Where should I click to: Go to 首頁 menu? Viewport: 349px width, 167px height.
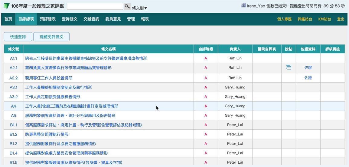[8, 19]
